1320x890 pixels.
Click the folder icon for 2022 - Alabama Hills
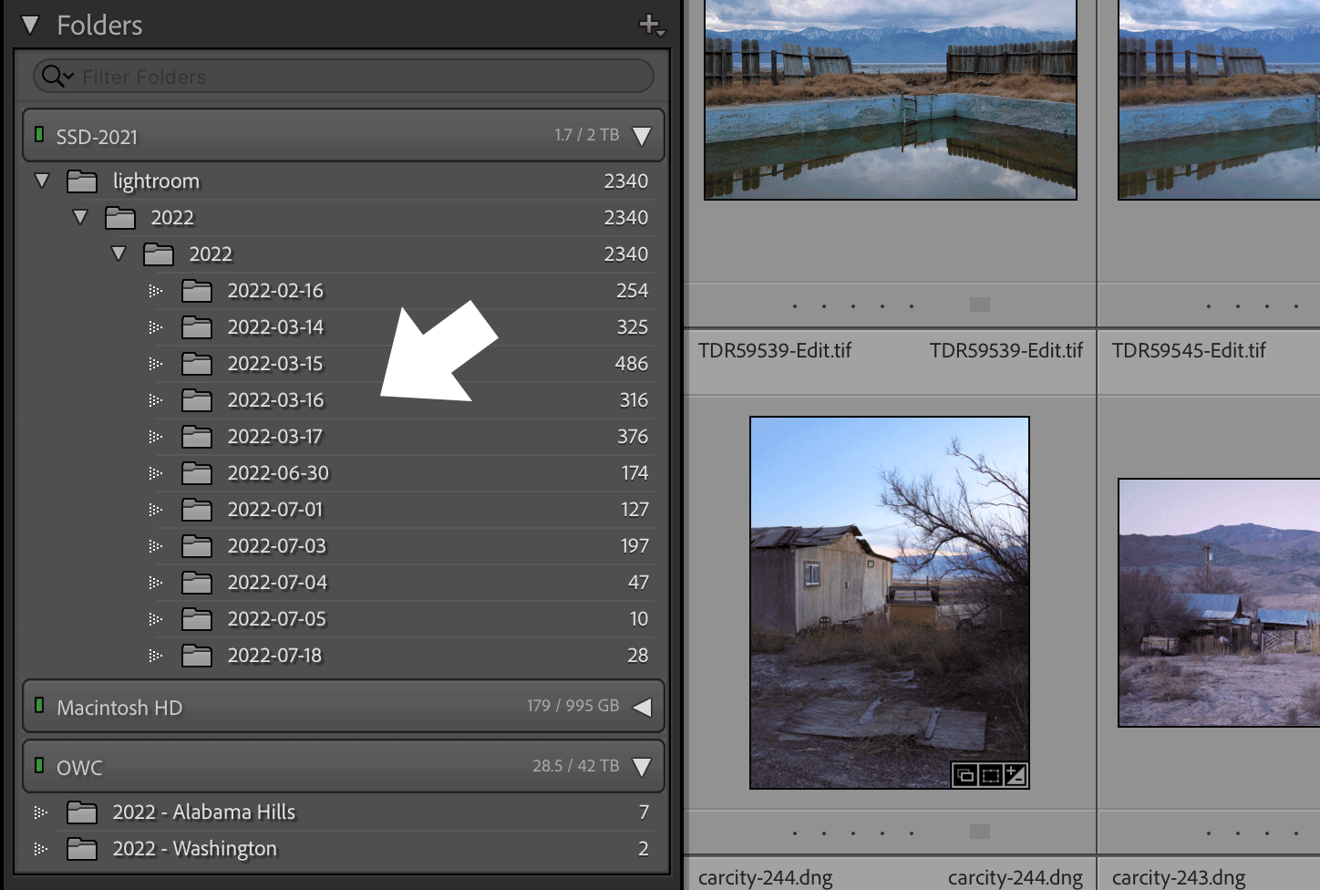[81, 812]
